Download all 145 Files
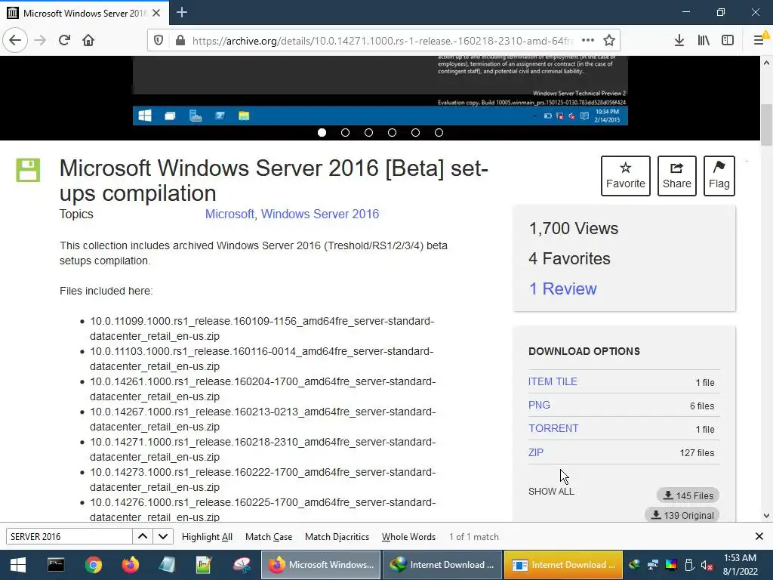This screenshot has height=580, width=773. (688, 495)
